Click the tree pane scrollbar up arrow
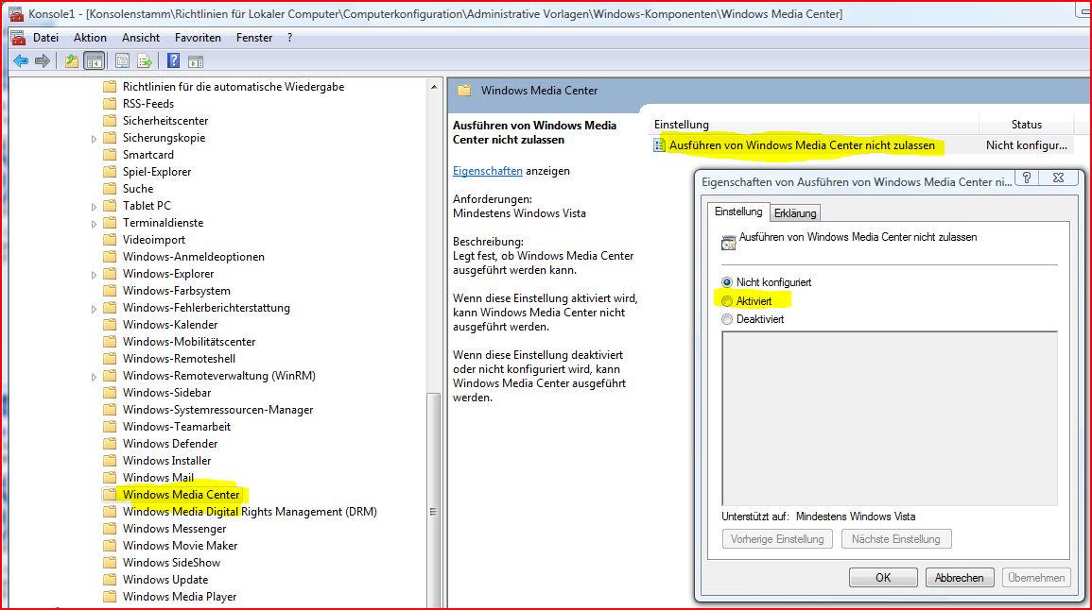 [434, 87]
